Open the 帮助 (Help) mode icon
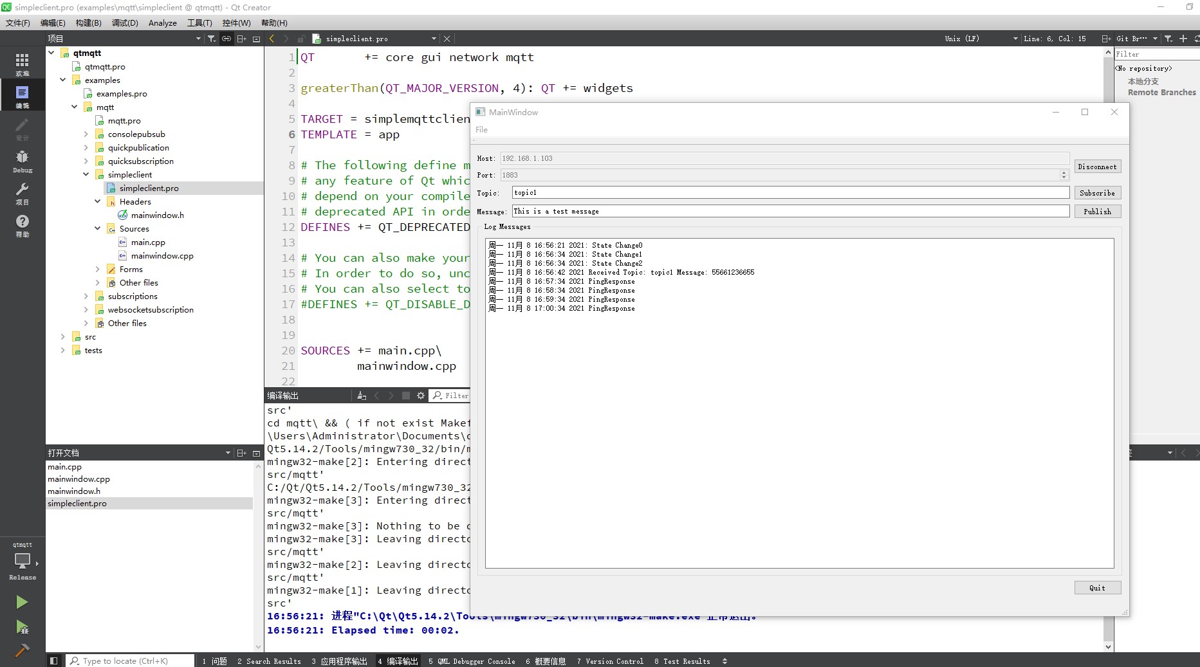This screenshot has height=667, width=1200. (22, 226)
